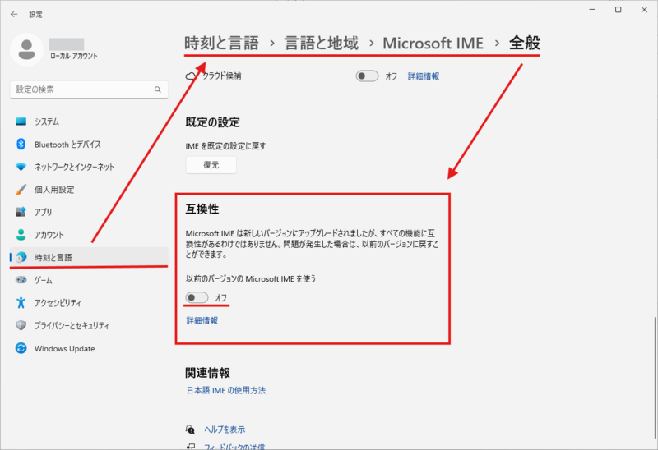Open Bluetooth とデバイス settings category
Image resolution: width=658 pixels, height=450 pixels.
point(89,145)
